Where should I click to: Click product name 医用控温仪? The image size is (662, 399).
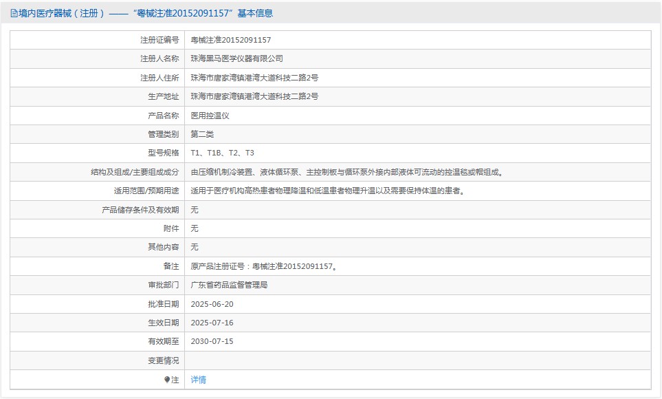pyautogui.click(x=210, y=116)
